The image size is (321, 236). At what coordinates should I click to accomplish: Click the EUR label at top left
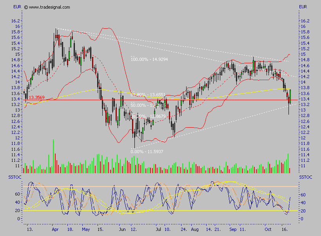point(17,7)
